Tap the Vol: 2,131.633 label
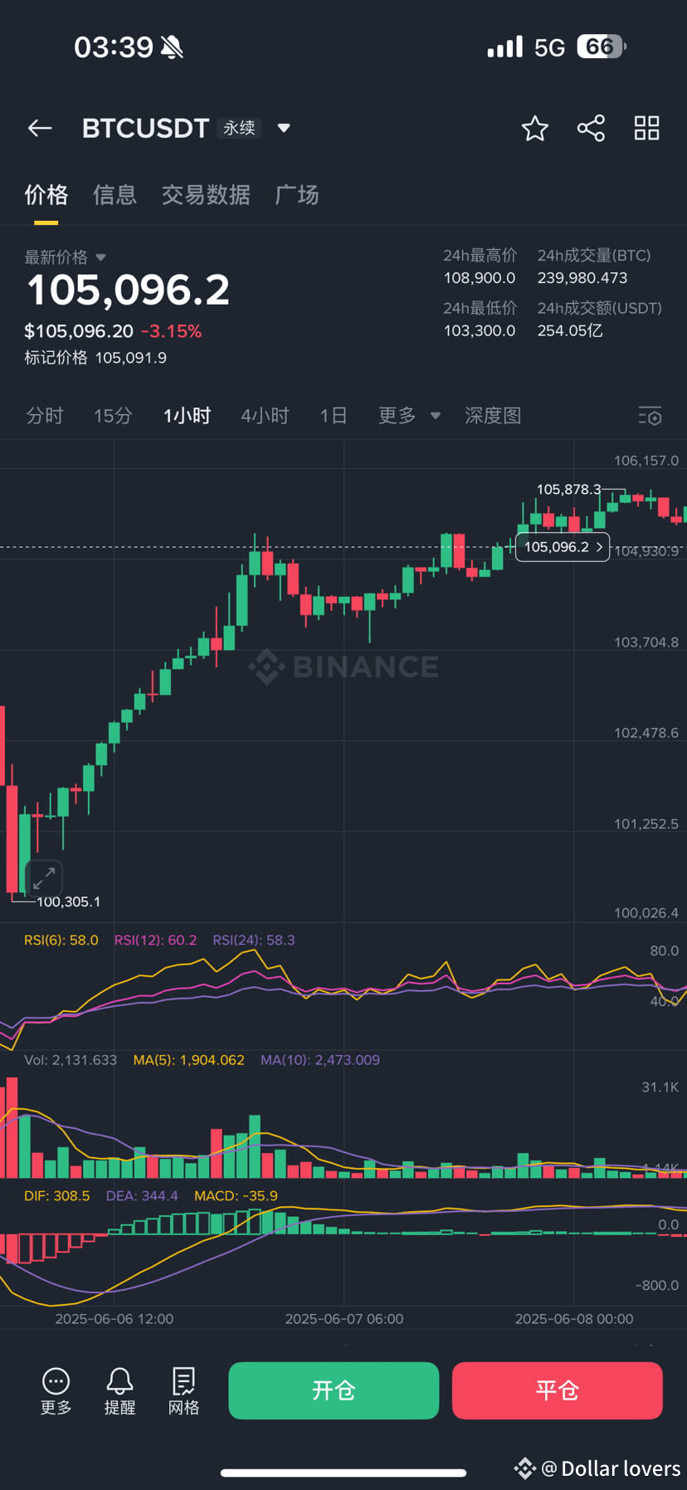Viewport: 687px width, 1490px height. coord(71,1060)
